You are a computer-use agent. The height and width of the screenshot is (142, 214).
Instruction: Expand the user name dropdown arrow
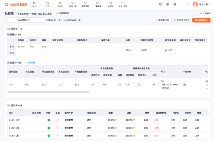[210, 4]
